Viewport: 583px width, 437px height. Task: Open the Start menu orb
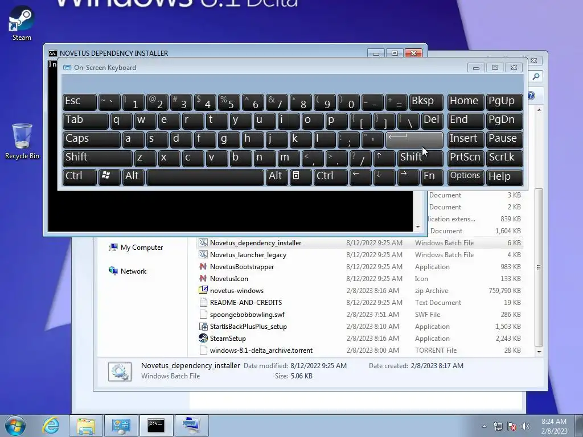pyautogui.click(x=15, y=426)
